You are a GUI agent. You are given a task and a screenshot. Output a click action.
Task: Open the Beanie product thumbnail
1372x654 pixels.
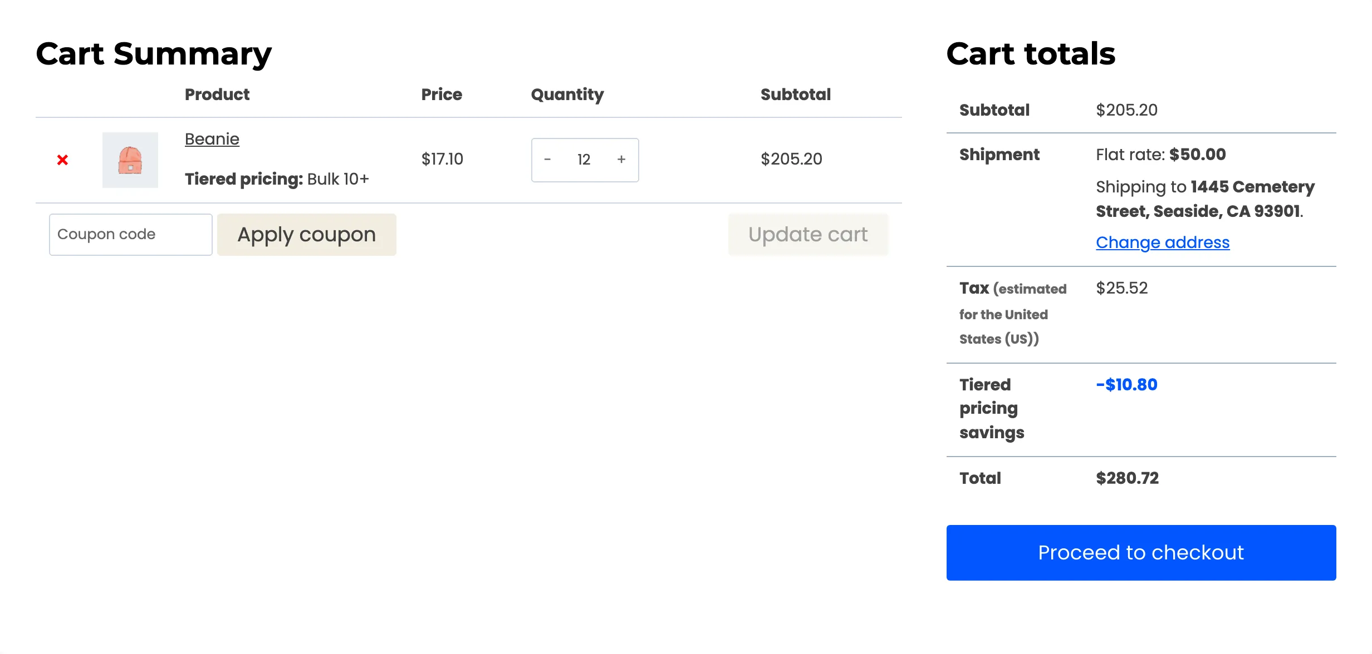click(x=130, y=160)
